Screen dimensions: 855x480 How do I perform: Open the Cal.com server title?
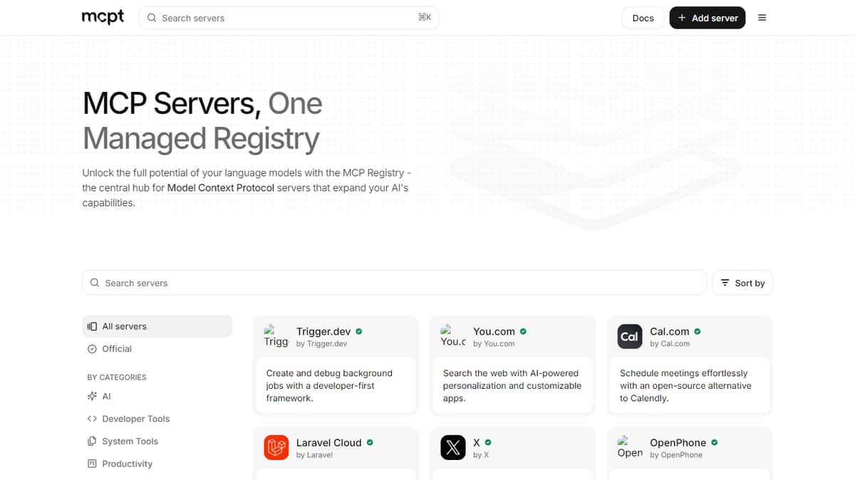(x=670, y=331)
